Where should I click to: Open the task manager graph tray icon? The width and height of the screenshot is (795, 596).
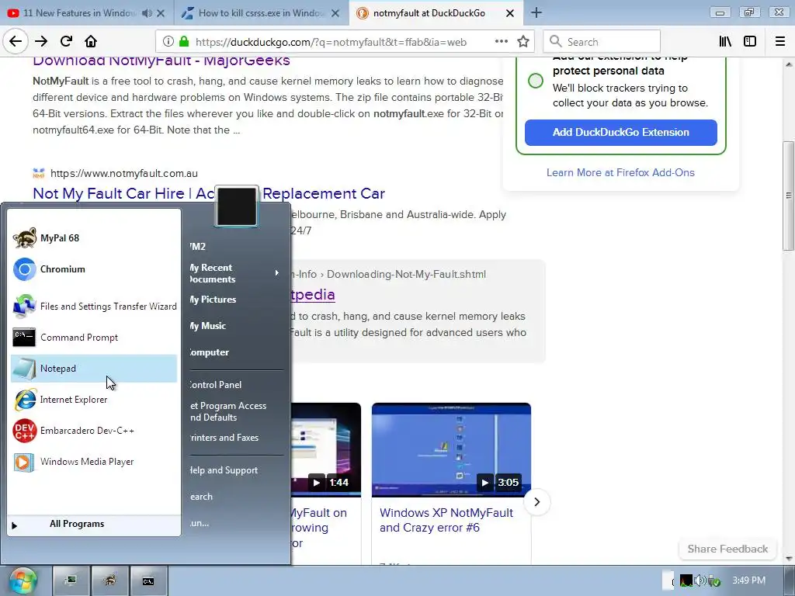pyautogui.click(x=686, y=580)
